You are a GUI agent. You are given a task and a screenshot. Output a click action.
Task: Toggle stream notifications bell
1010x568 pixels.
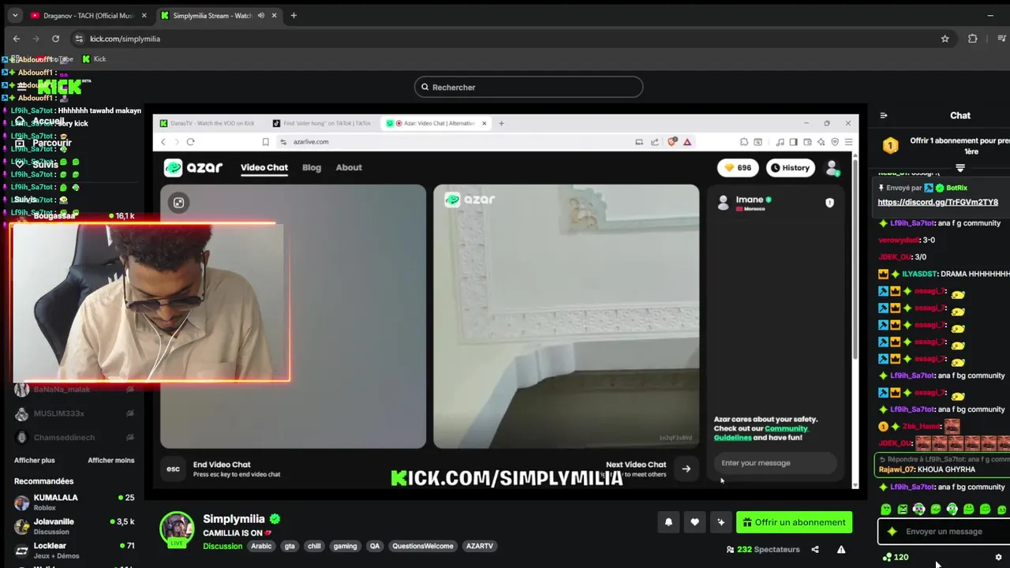point(668,522)
